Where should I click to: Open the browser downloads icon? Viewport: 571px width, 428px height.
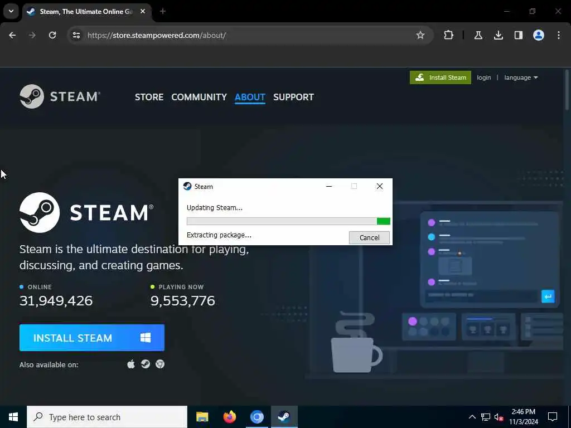(498, 35)
